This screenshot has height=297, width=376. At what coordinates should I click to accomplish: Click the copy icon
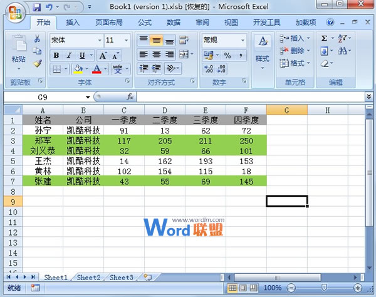tap(37, 51)
